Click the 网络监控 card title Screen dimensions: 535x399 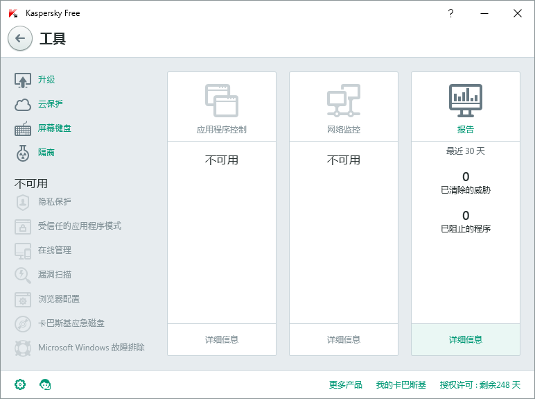click(x=344, y=130)
